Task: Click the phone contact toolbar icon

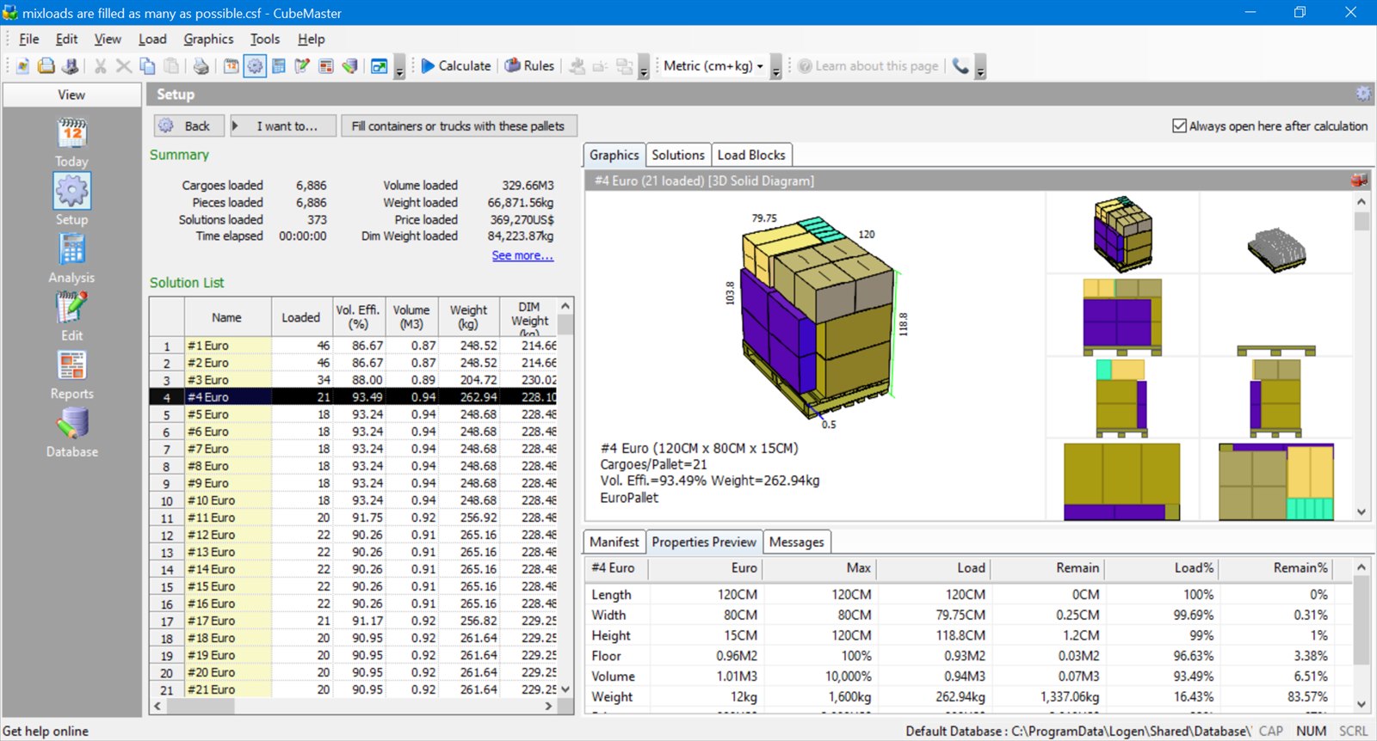Action: [x=960, y=66]
